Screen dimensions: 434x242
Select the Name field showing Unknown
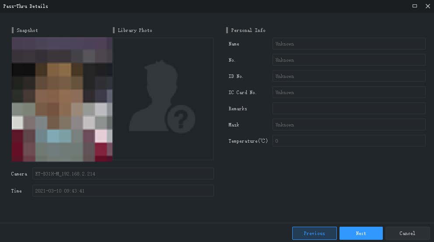(x=349, y=44)
